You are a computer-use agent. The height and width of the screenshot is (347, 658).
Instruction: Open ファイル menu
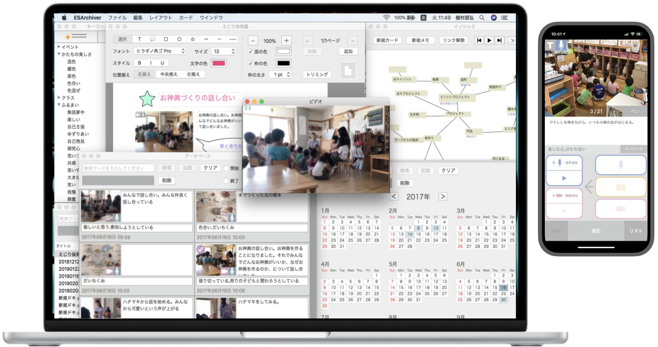[x=117, y=18]
